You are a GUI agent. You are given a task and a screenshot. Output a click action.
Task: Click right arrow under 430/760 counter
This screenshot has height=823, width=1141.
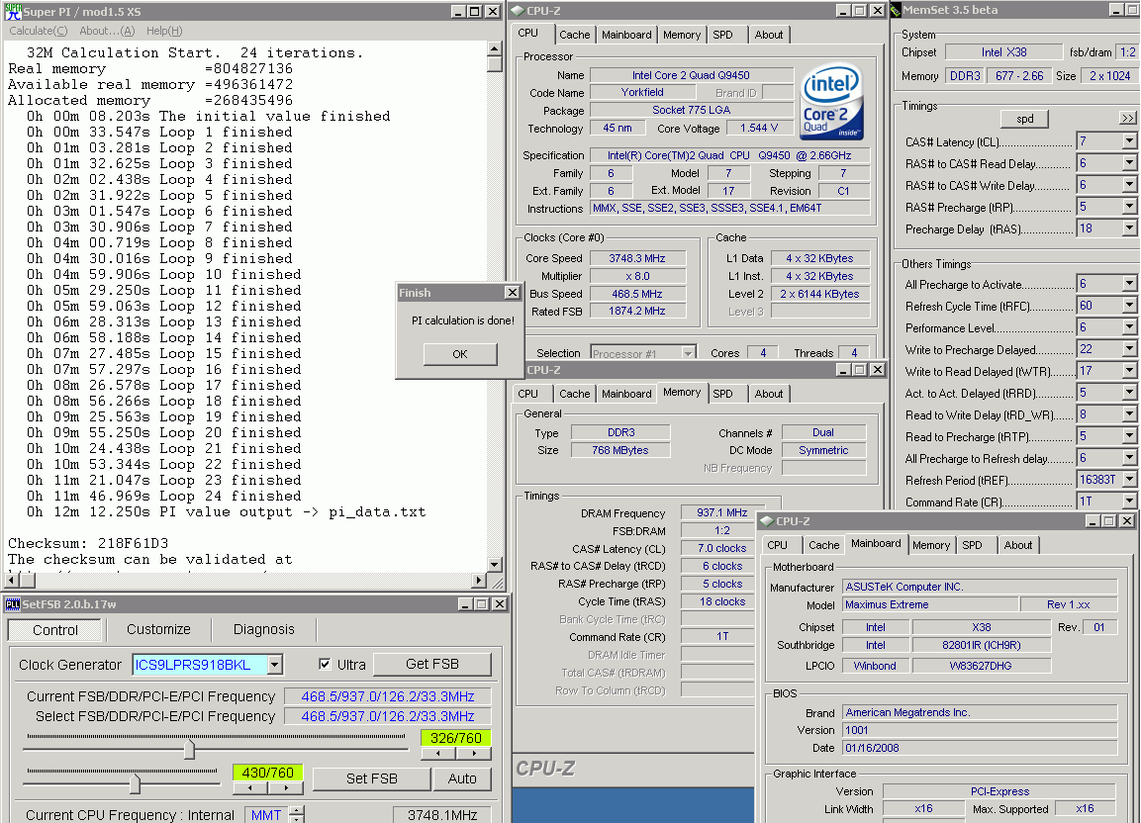(x=286, y=787)
